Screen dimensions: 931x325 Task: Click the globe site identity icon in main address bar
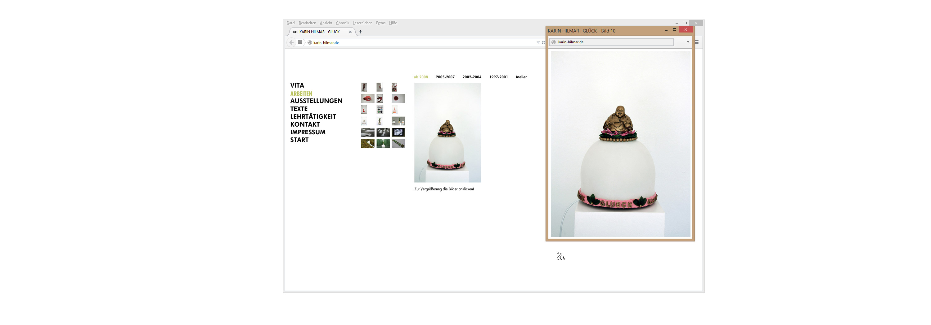click(309, 42)
